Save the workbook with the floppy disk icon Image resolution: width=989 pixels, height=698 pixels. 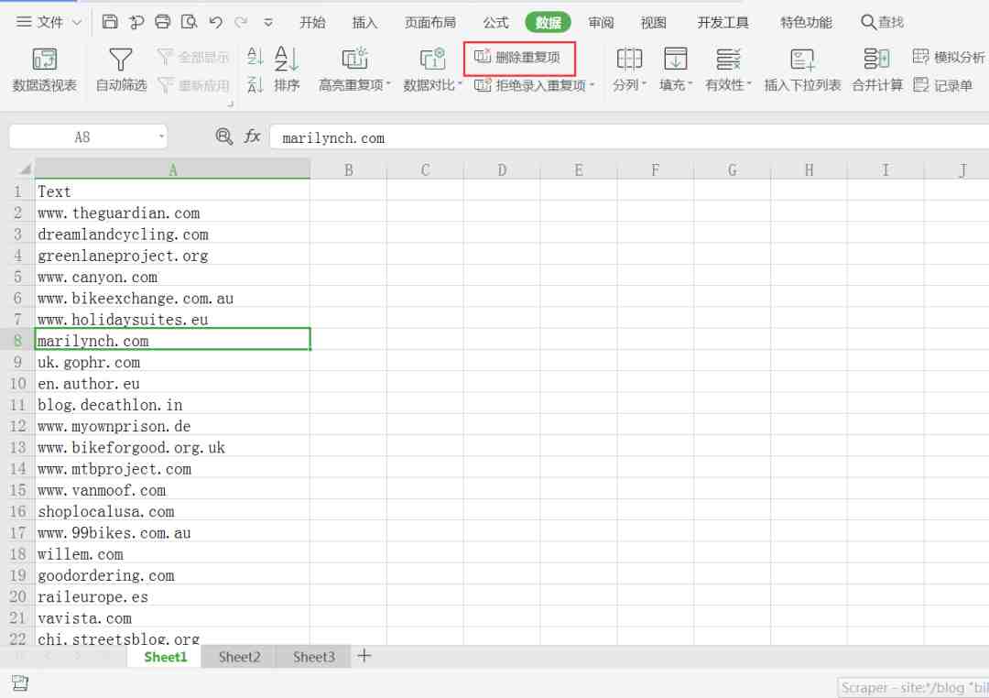110,22
